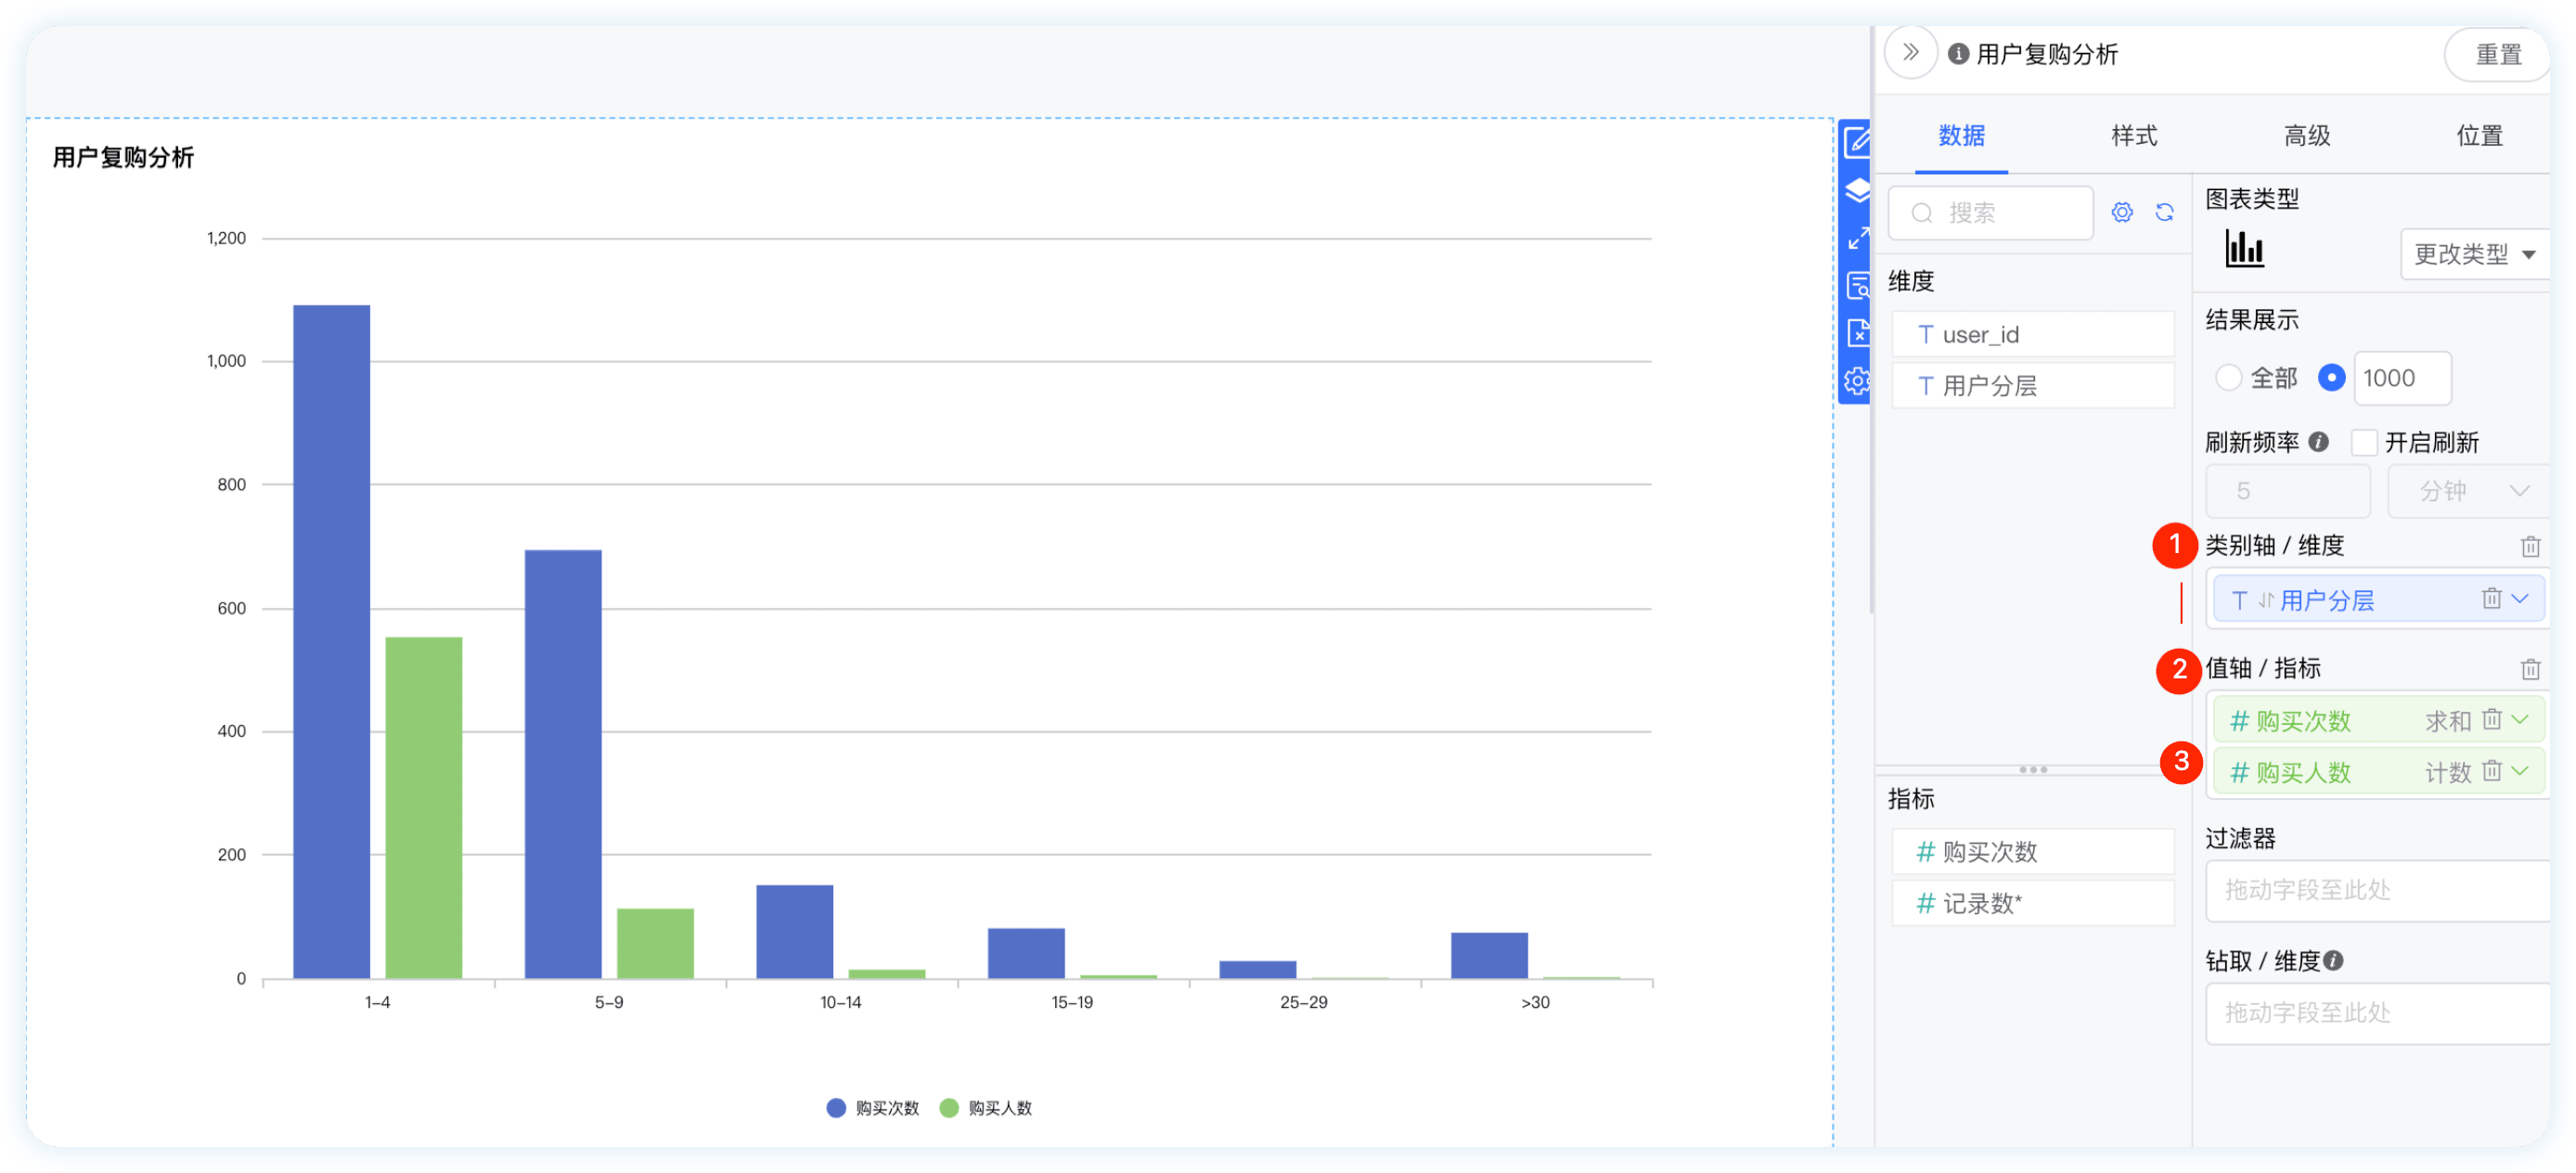Click the layers icon in blue sidebar
The width and height of the screenshot is (2576, 1173).
(1857, 191)
